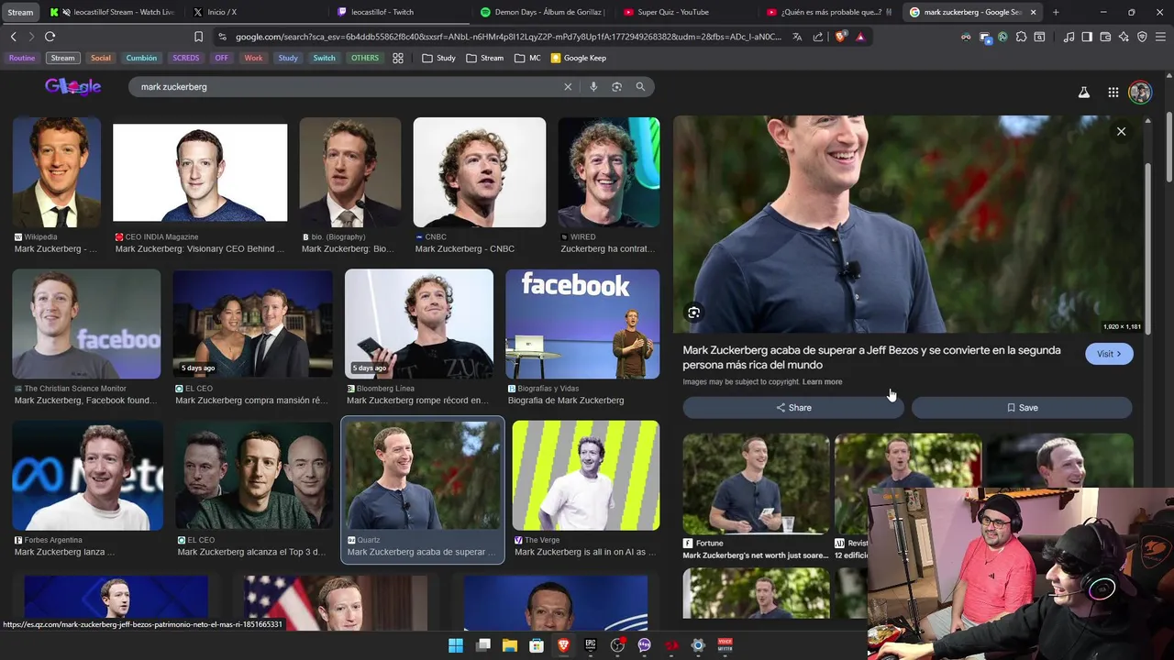
Task: Open Brave Shields lion icon
Action: point(841,37)
